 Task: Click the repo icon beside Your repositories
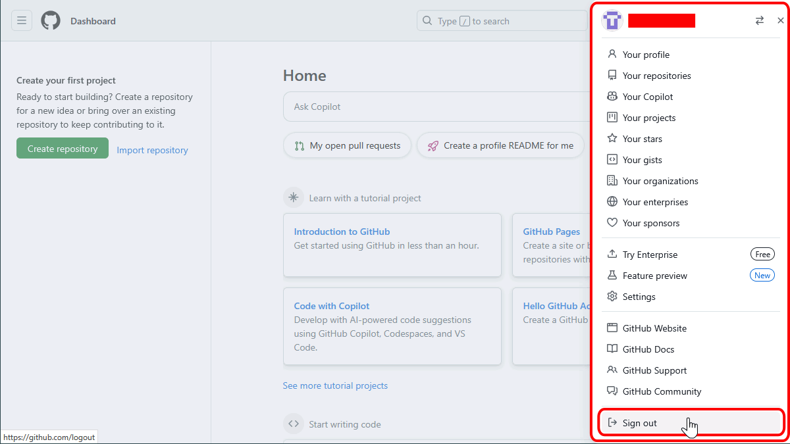pyautogui.click(x=612, y=76)
